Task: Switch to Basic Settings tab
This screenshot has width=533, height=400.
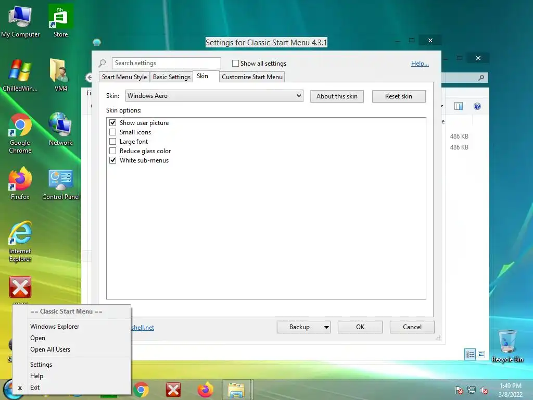Action: (x=172, y=77)
